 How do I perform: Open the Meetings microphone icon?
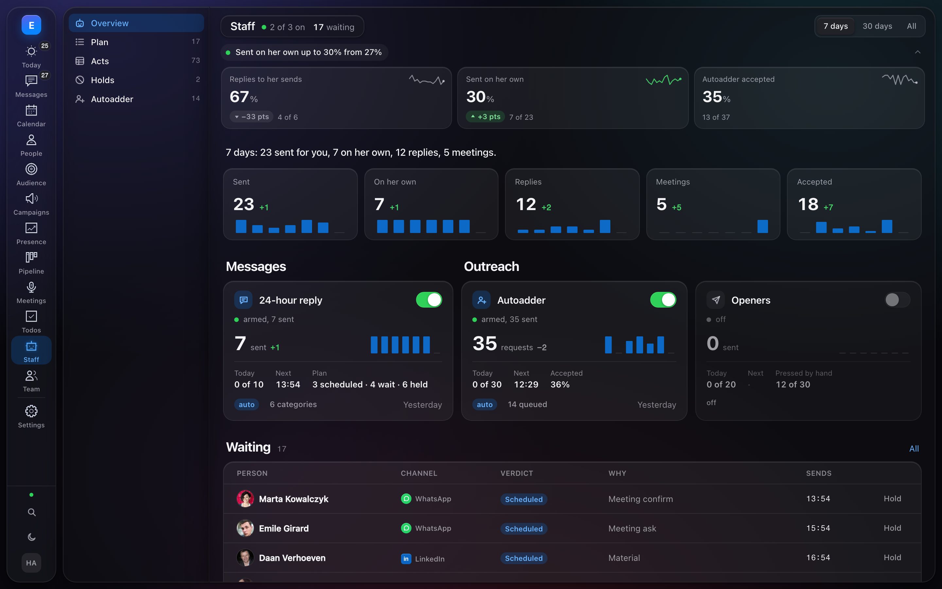31,287
